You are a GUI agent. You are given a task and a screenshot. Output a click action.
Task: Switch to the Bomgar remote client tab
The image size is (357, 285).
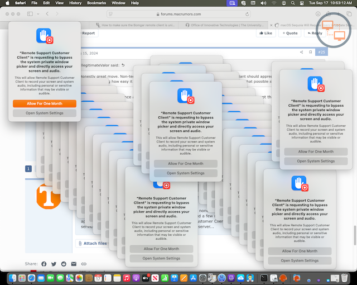pyautogui.click(x=135, y=25)
